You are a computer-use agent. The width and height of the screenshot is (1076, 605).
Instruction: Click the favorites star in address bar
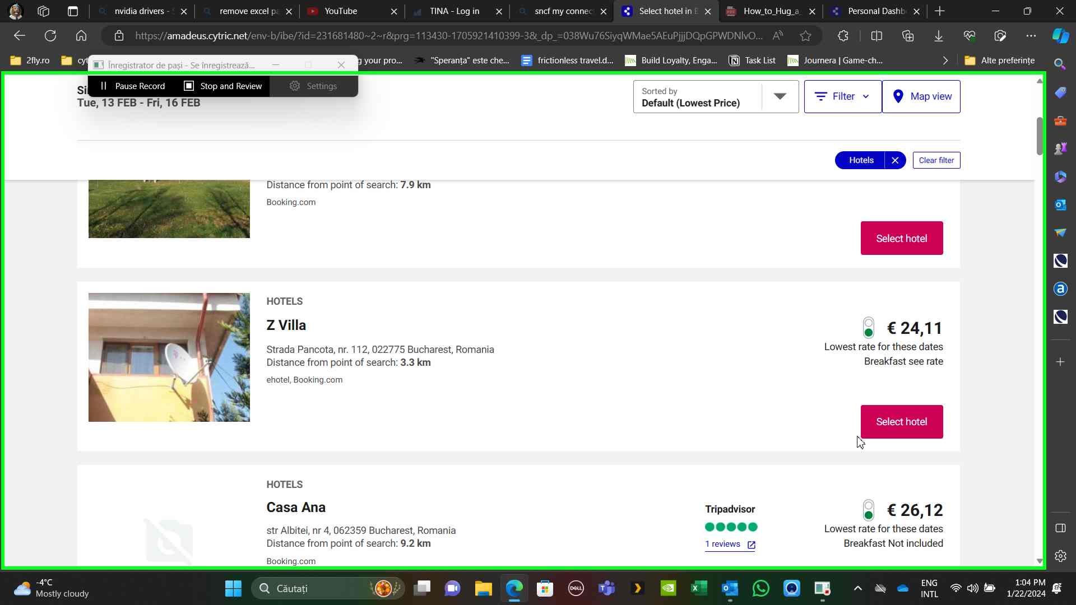[805, 36]
